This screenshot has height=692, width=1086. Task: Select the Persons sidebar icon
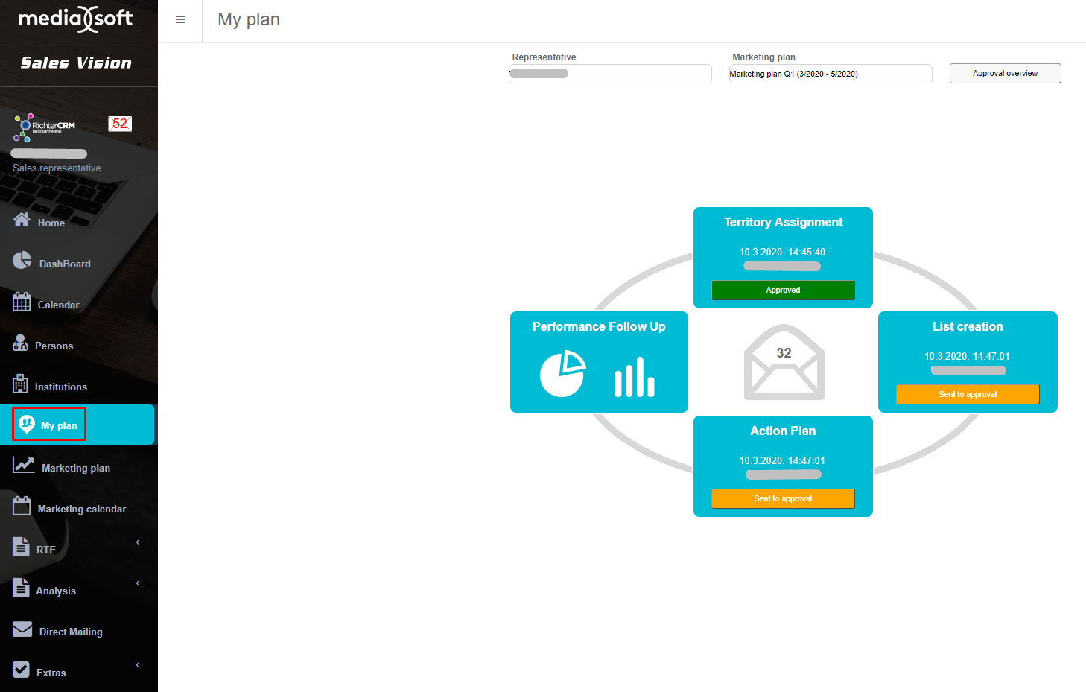pos(21,343)
